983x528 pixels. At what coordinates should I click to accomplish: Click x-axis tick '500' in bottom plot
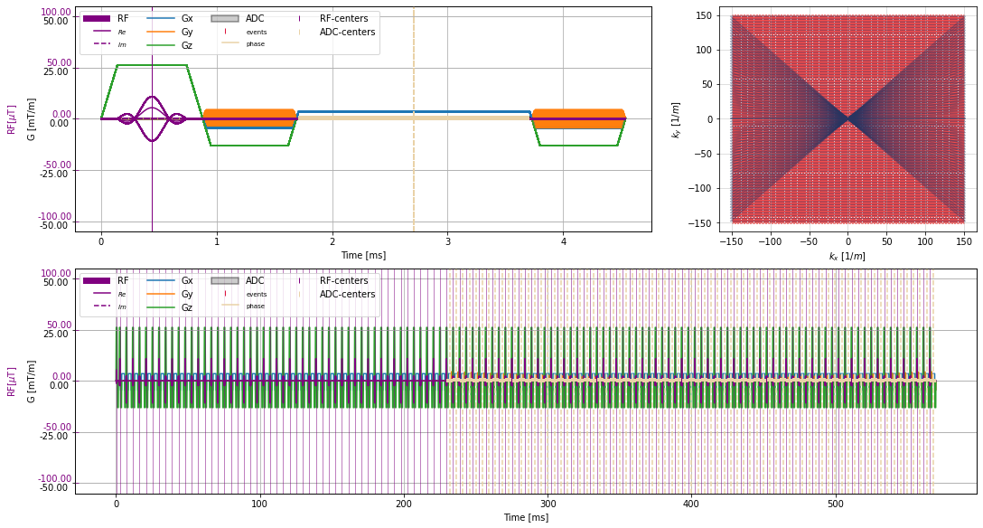click(836, 504)
